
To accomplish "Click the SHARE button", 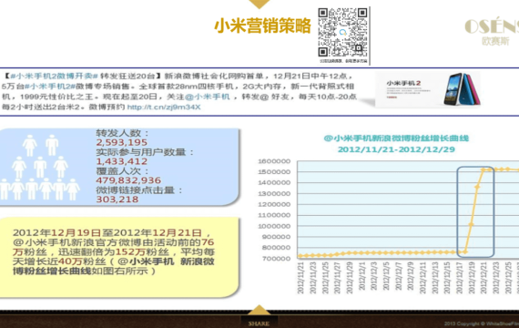I will coord(259,323).
